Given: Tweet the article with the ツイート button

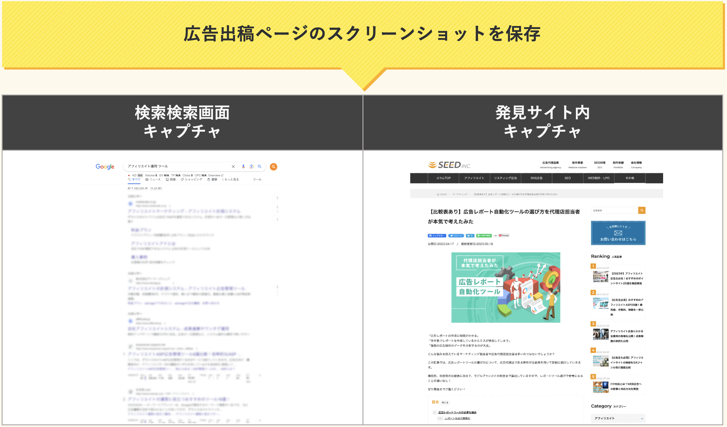Looking at the screenshot, I should point(456,235).
